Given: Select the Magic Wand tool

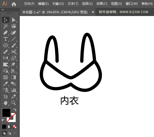Looking at the screenshot, I should click(6, 26).
